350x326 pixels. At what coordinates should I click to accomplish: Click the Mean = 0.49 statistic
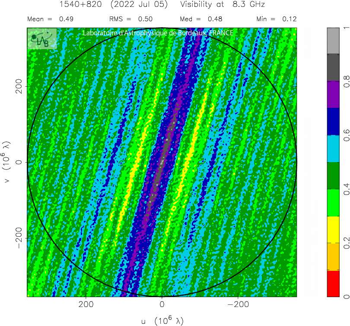pyautogui.click(x=50, y=19)
